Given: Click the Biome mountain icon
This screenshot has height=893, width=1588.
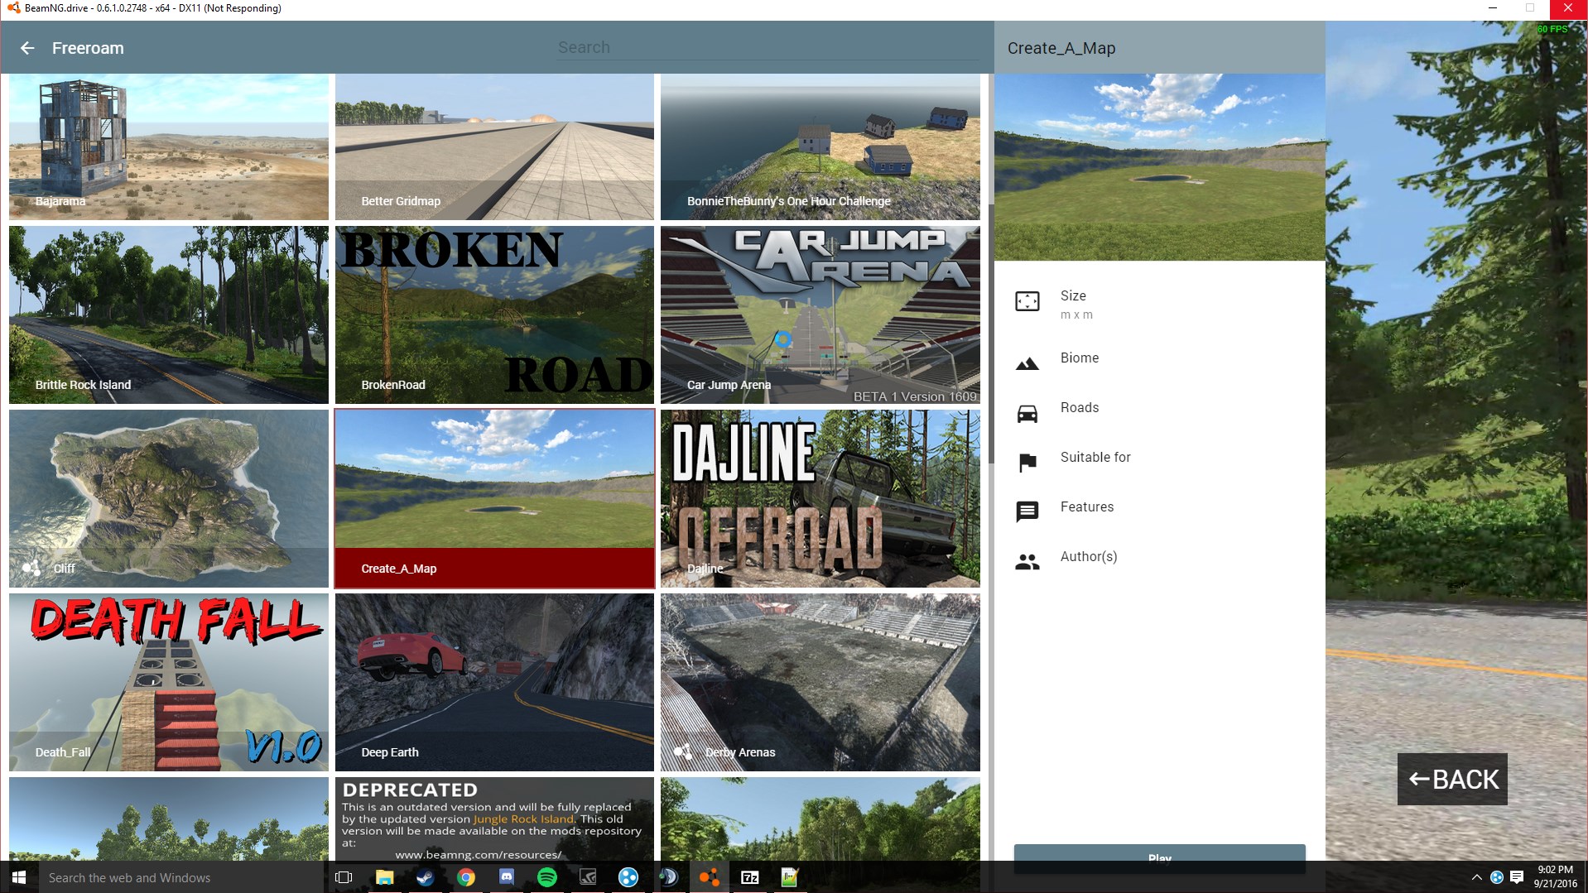Looking at the screenshot, I should coord(1027,363).
